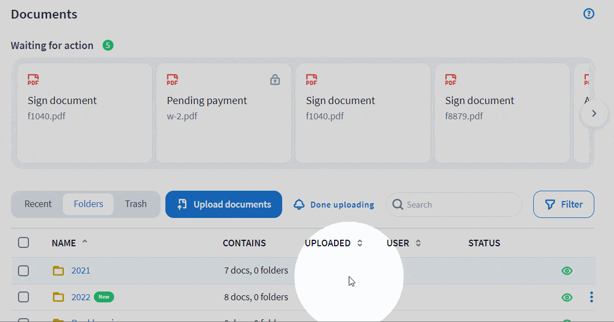This screenshot has width=614, height=322.
Task: Click the lock icon on Pending payment card
Action: 275,80
